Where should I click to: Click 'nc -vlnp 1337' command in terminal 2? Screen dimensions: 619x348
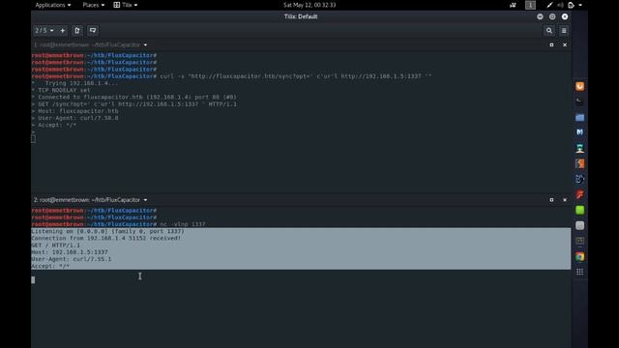(x=183, y=224)
